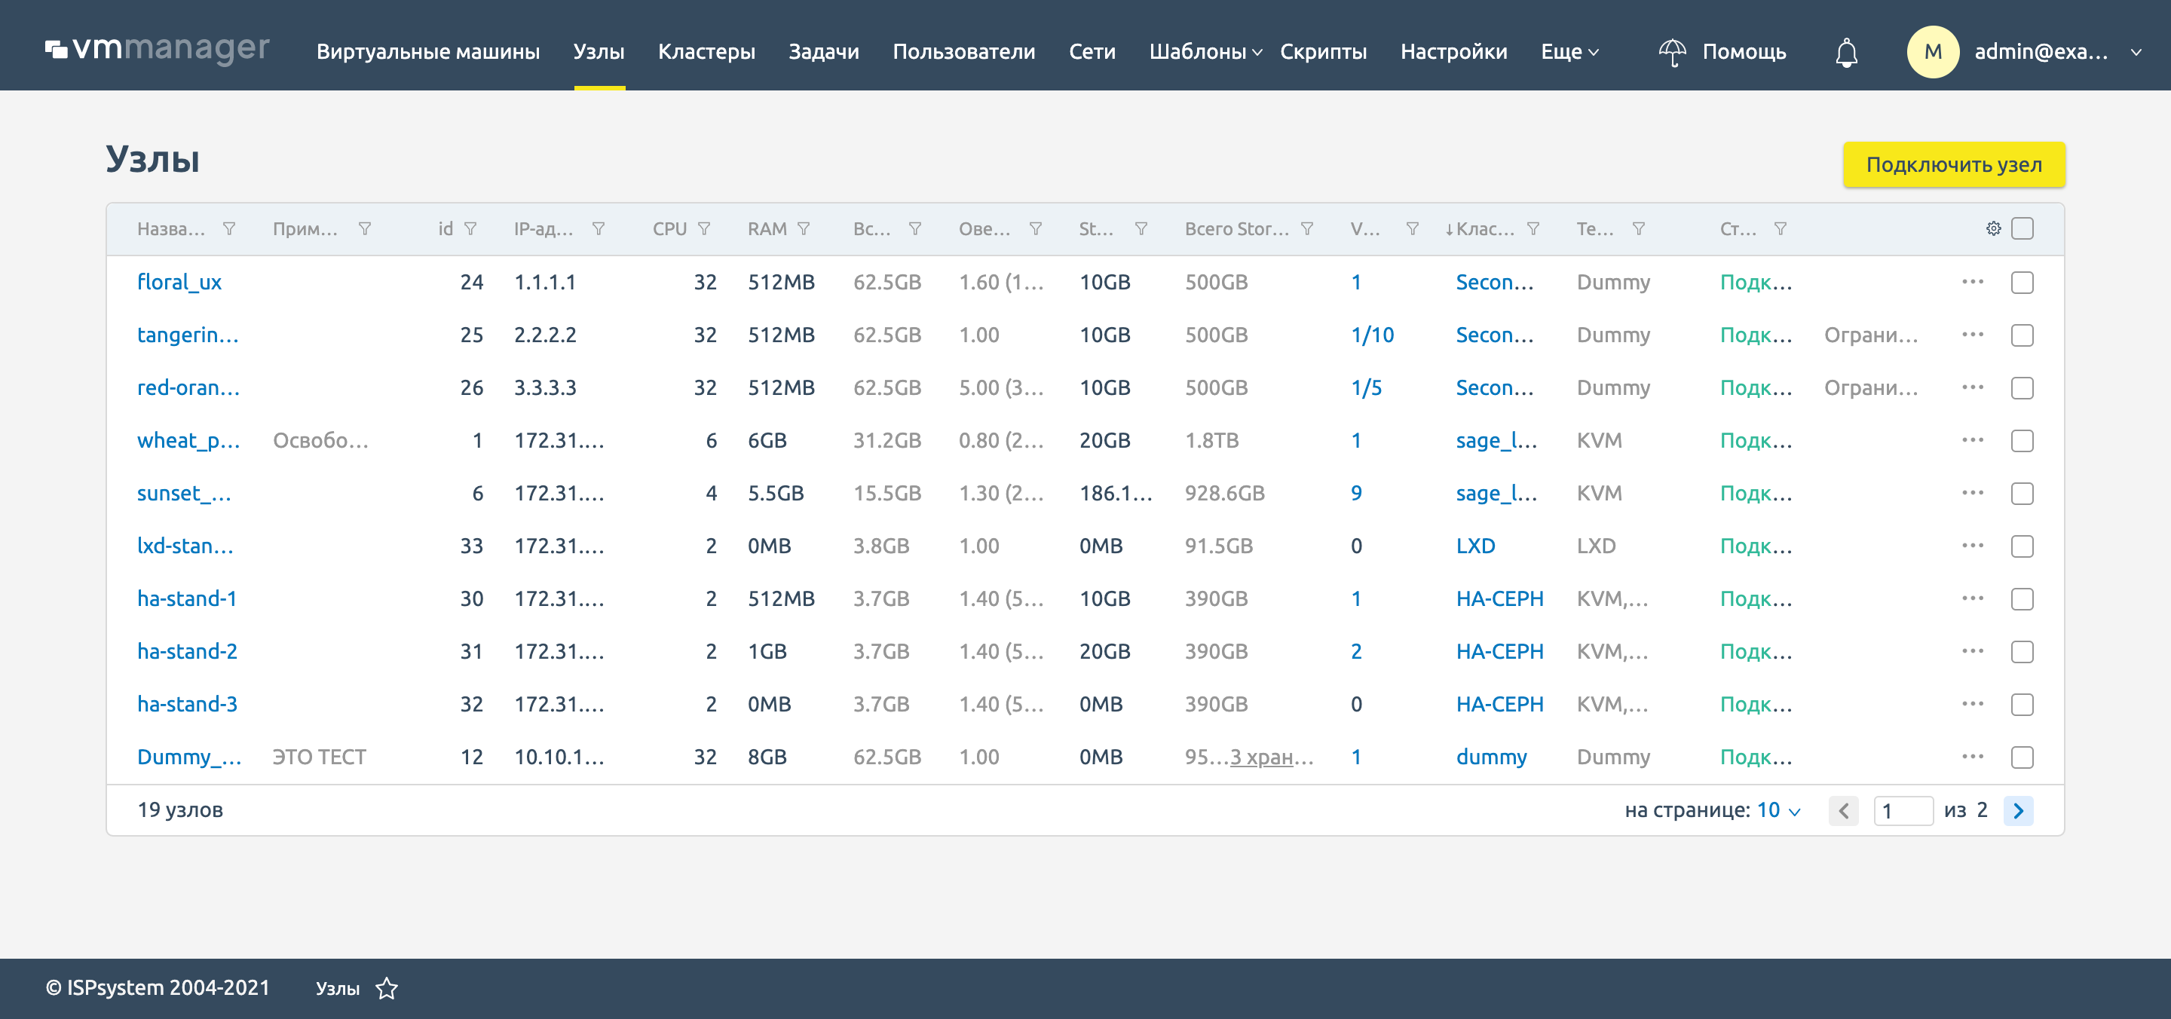This screenshot has width=2171, height=1019.
Task: Select Dummy_… row checkbox
Action: 2022,757
